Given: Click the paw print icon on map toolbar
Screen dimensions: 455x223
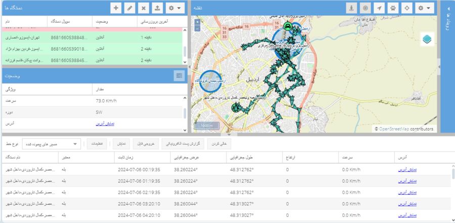Looking at the screenshot, I should coord(392,8).
